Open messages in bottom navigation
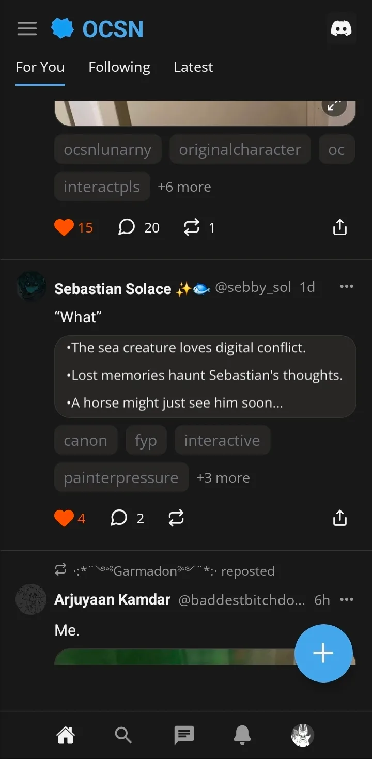The height and width of the screenshot is (759, 372). 183,735
